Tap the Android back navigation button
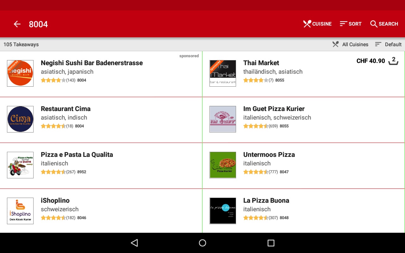 pyautogui.click(x=134, y=243)
